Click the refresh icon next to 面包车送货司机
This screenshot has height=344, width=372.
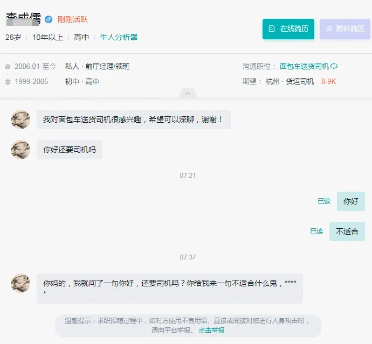point(334,66)
